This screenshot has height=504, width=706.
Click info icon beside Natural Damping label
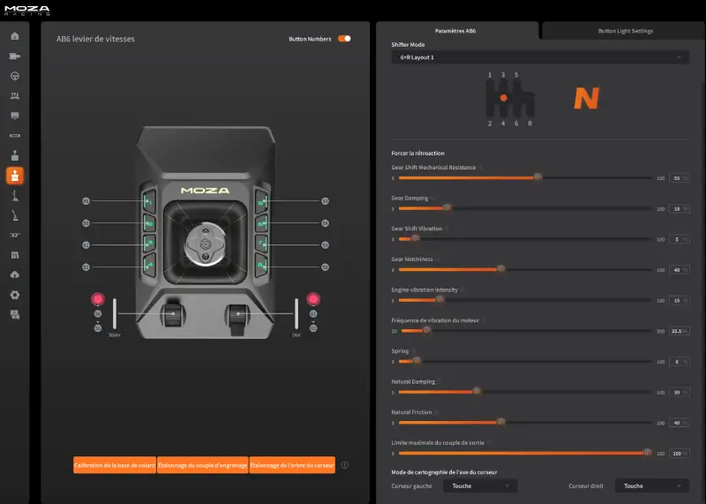click(439, 382)
